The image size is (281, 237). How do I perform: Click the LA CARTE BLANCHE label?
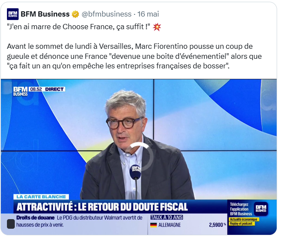pyautogui.click(x=41, y=197)
